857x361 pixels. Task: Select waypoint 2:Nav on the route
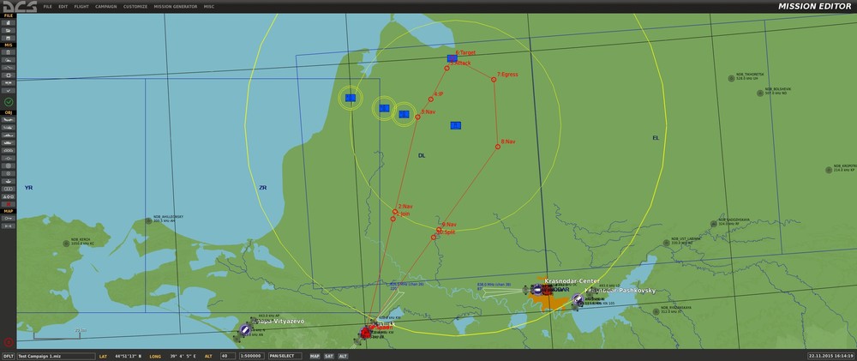[x=395, y=212]
